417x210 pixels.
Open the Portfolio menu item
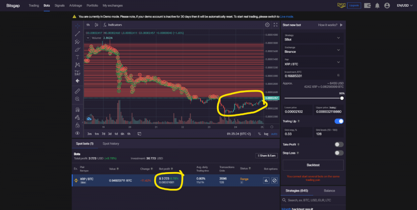93,5
